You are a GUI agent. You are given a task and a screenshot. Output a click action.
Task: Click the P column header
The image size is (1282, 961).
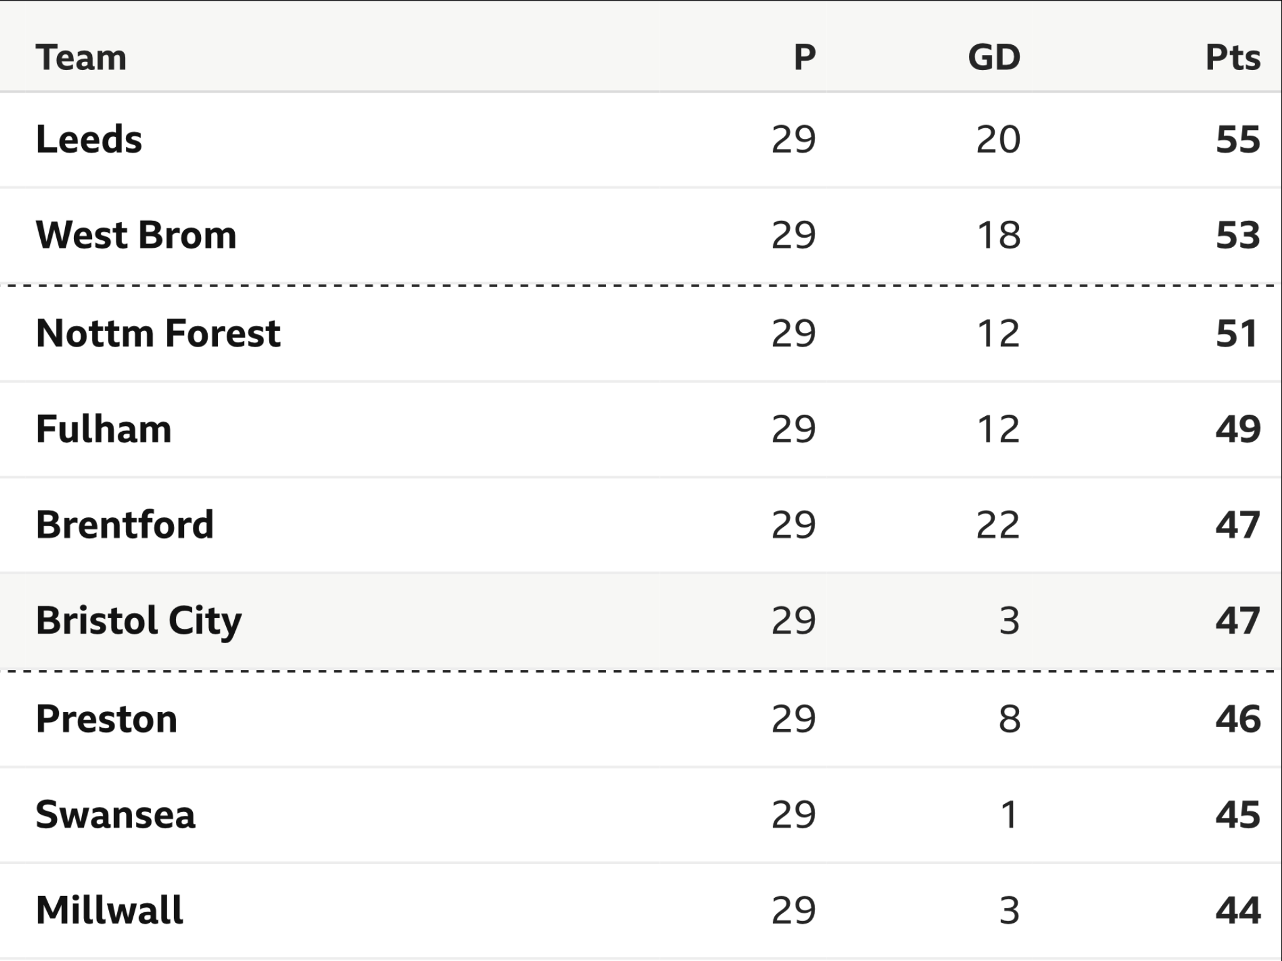(x=804, y=58)
